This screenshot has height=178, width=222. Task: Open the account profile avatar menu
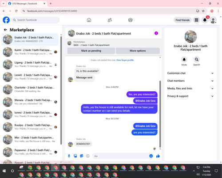click(x=213, y=20)
